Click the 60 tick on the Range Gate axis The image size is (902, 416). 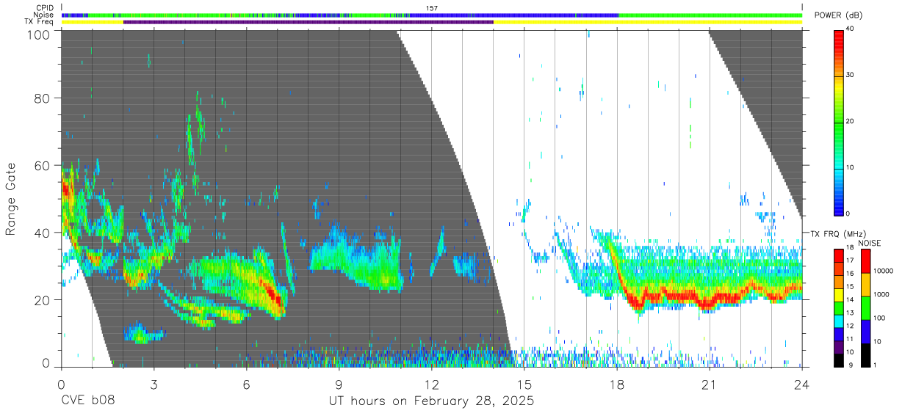(43, 165)
